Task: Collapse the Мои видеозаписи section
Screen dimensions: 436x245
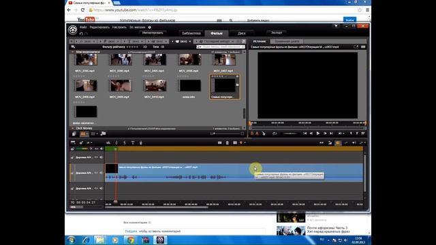Action: 73,52
